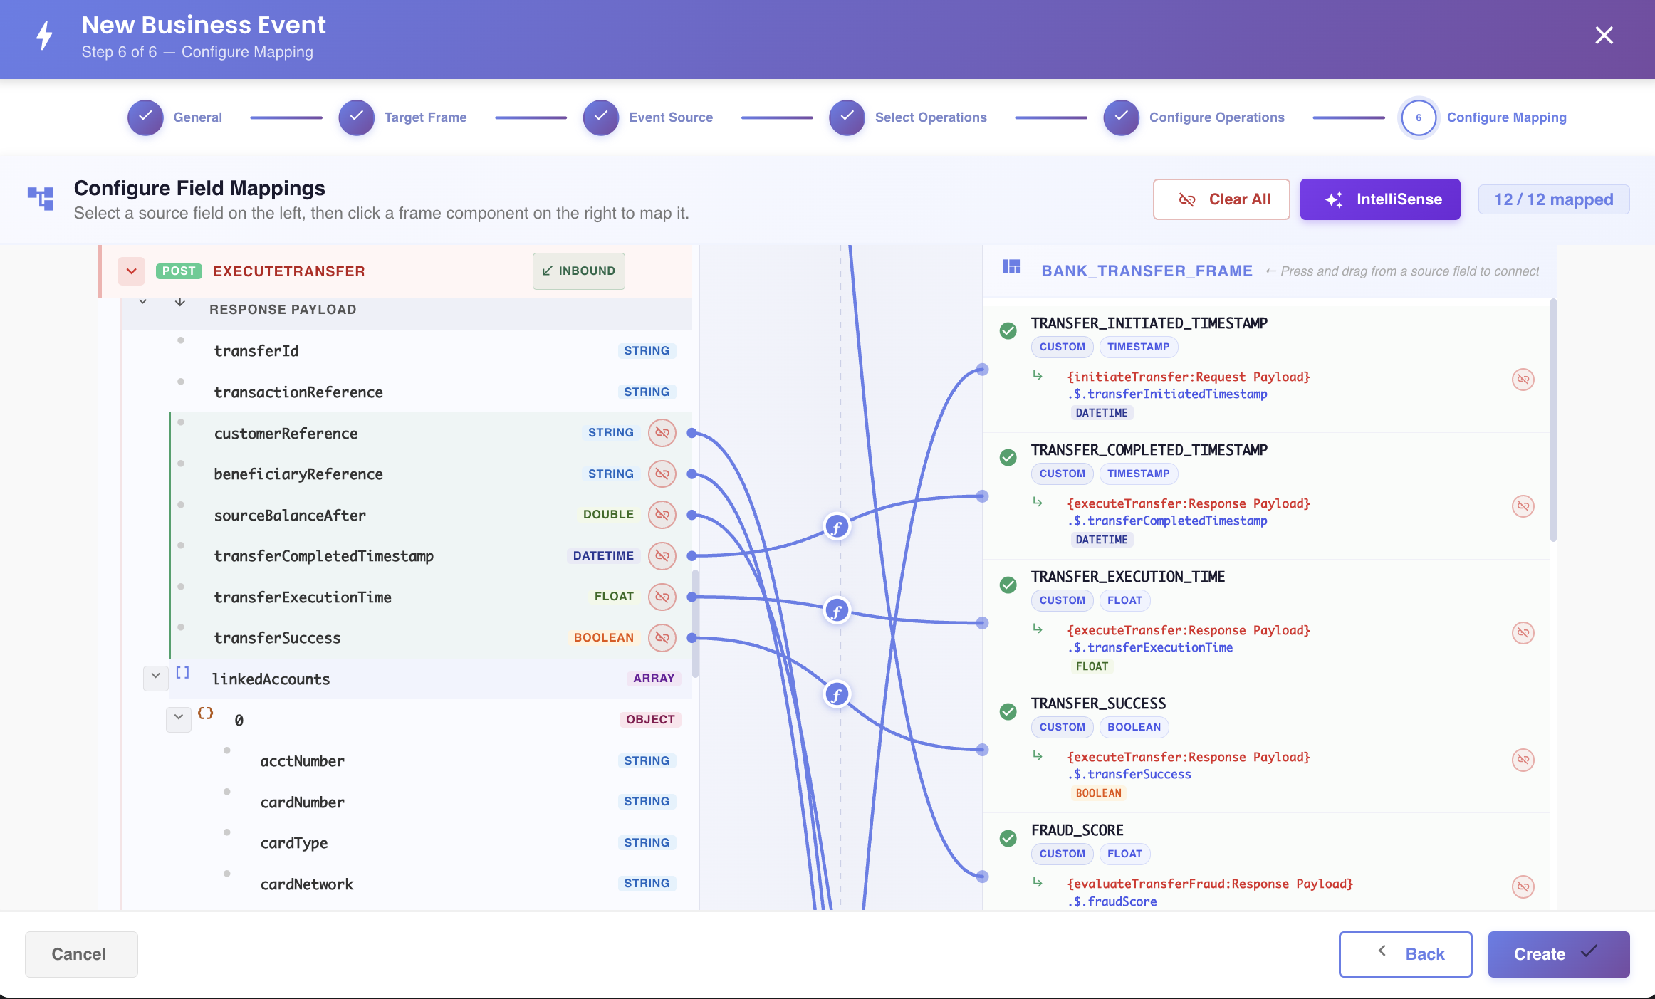Click the object braces icon for item 0
This screenshot has width=1655, height=999.
[206, 713]
